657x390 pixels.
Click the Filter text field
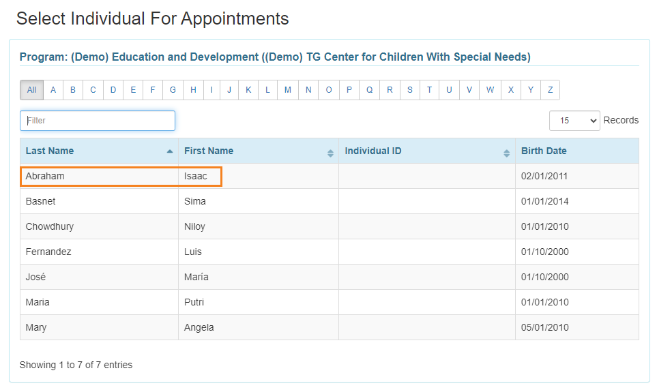click(x=98, y=121)
